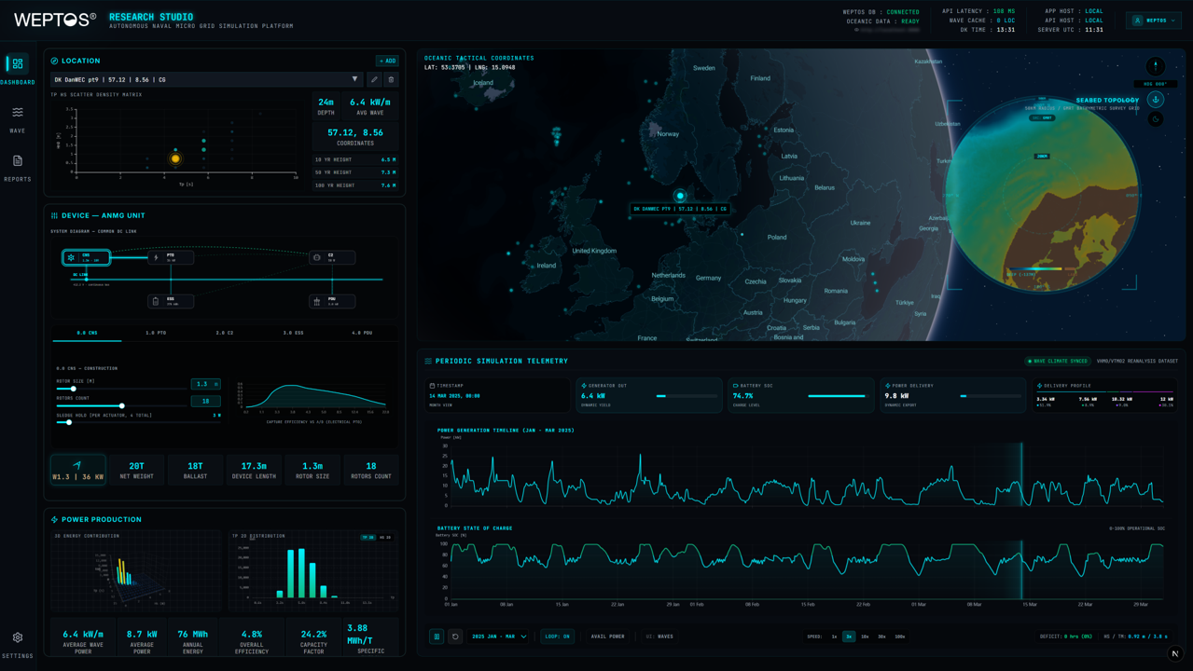Click the DK DanWEC location marker on map
This screenshot has height=671, width=1193.
tap(680, 196)
